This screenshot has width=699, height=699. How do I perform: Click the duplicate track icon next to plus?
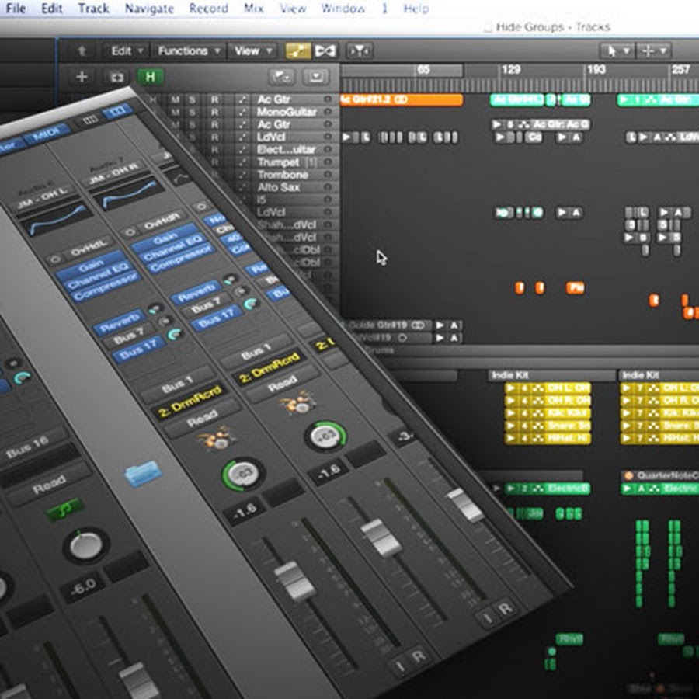(116, 78)
